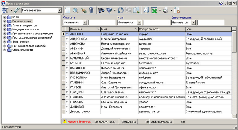
Task: Click the 'офтальмолог' specialty cell
Action: point(162,87)
